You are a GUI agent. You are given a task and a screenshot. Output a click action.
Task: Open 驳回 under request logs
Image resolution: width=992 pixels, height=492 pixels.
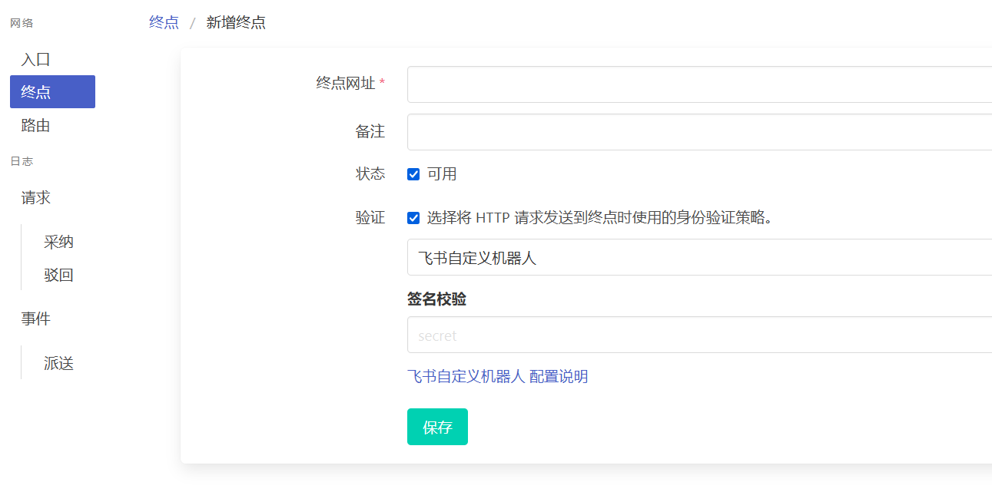coord(58,276)
